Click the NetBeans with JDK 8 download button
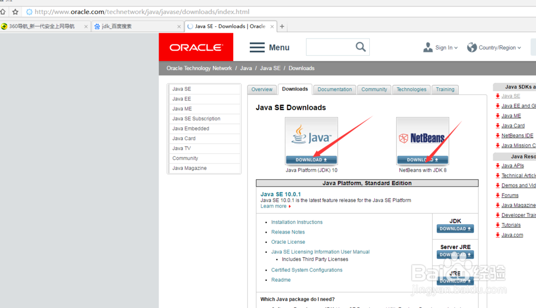536x308 pixels. [x=422, y=160]
